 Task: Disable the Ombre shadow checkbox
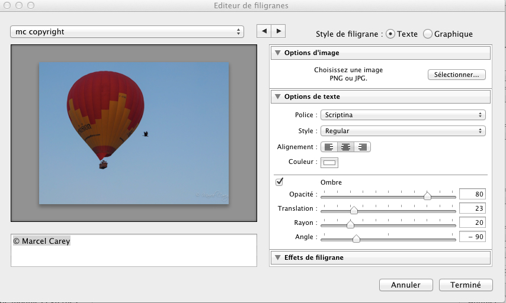tap(280, 182)
